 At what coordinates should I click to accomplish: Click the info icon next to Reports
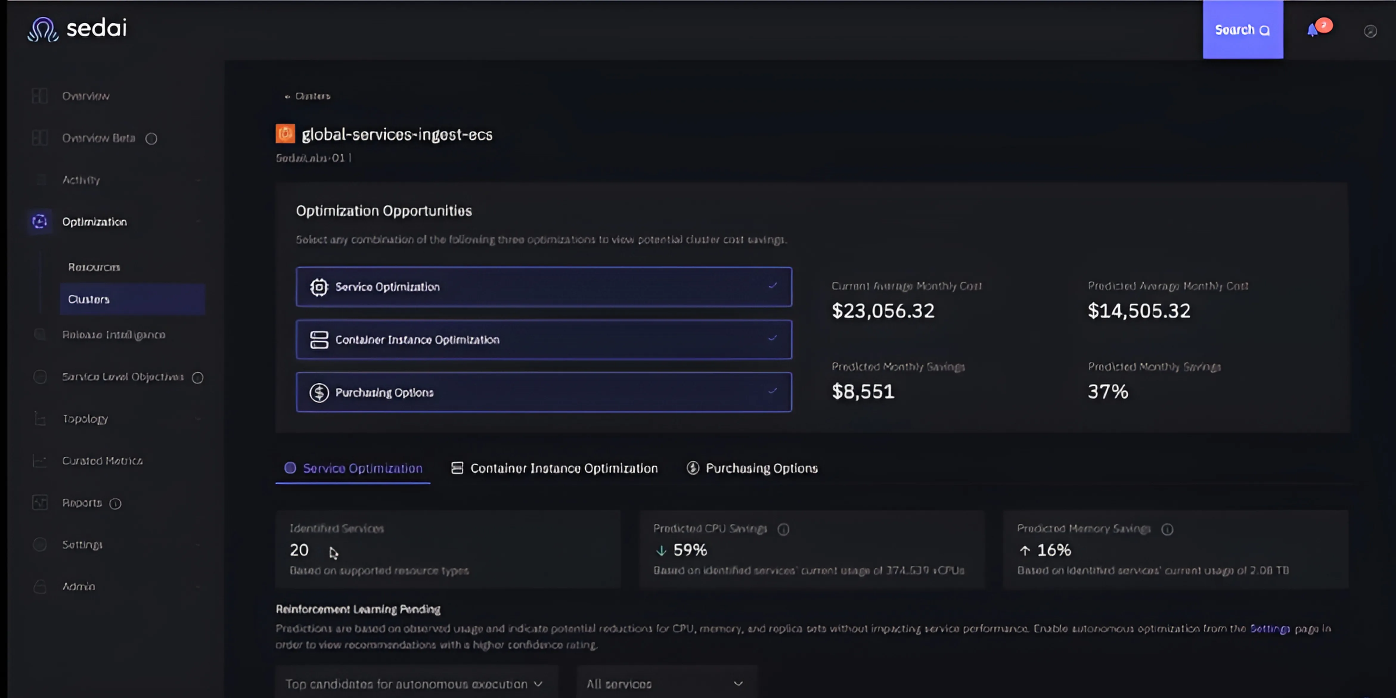(115, 504)
